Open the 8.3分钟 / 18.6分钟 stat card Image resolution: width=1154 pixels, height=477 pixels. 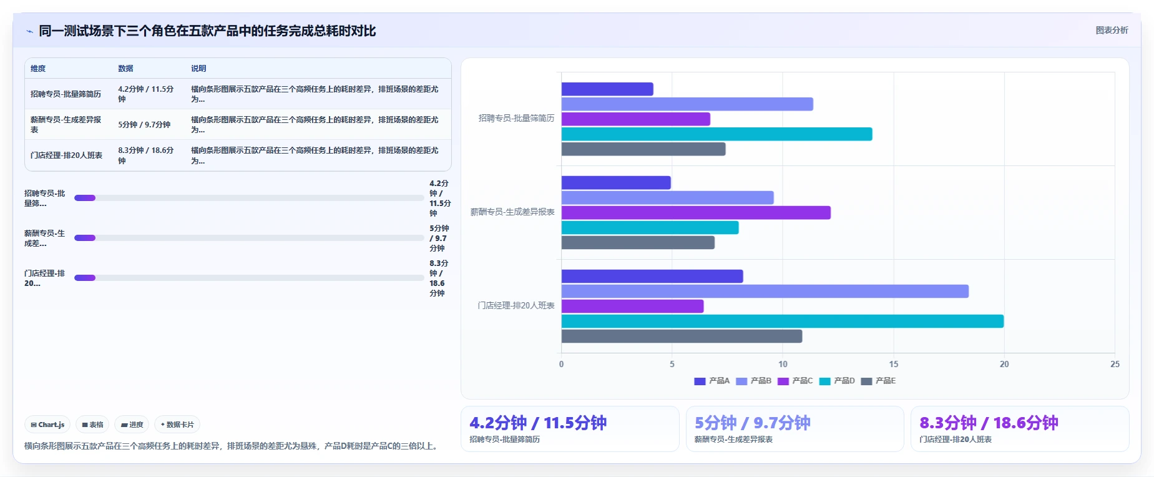coord(1020,429)
